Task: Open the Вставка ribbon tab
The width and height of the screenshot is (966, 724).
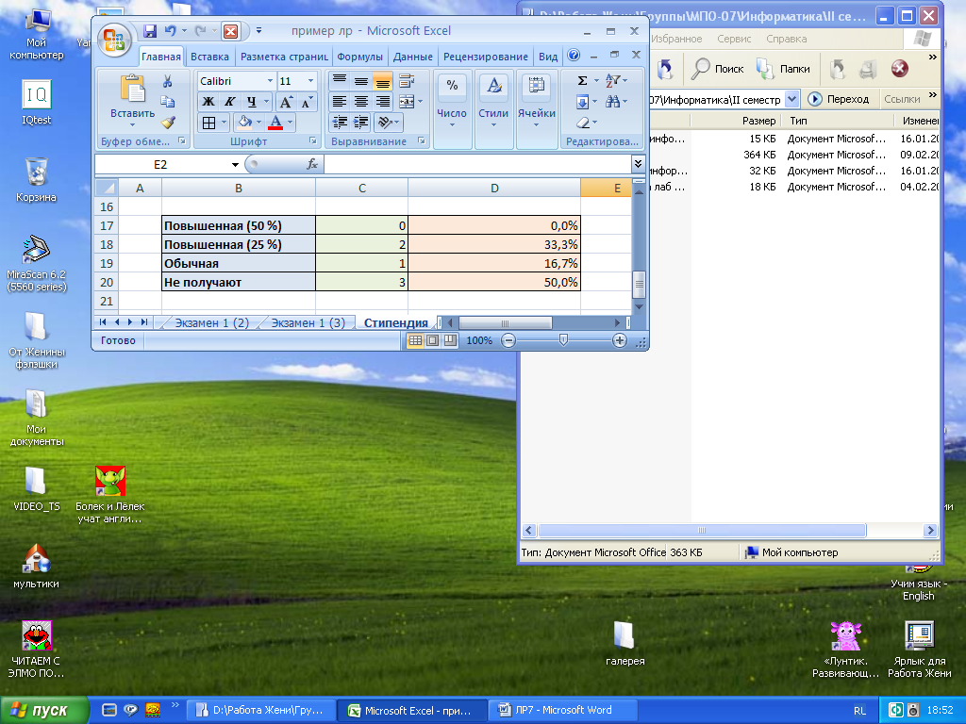Action: coord(209,57)
